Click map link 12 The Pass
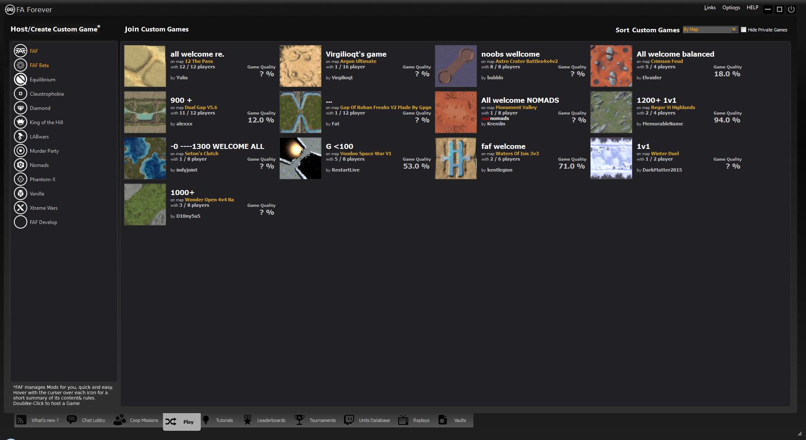Screen dimensions: 806x440 199,61
